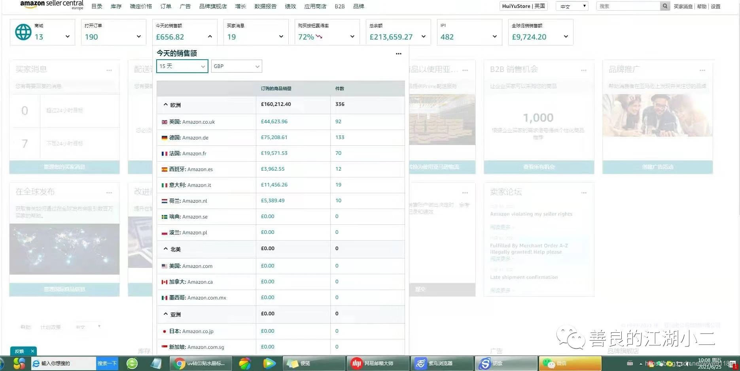Image resolution: width=740 pixels, height=371 pixels.
Task: Open the Sogou taskbar item
Action: point(506,363)
